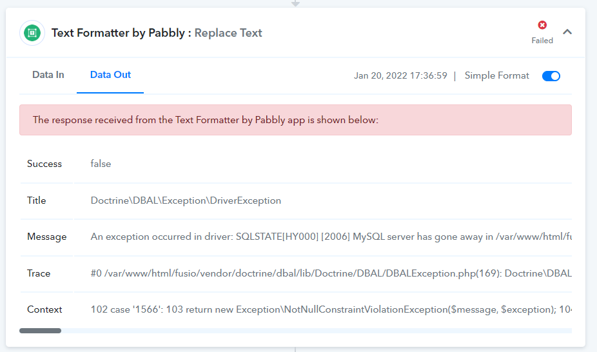Click the Failed status text
597x352 pixels.
pyautogui.click(x=542, y=41)
